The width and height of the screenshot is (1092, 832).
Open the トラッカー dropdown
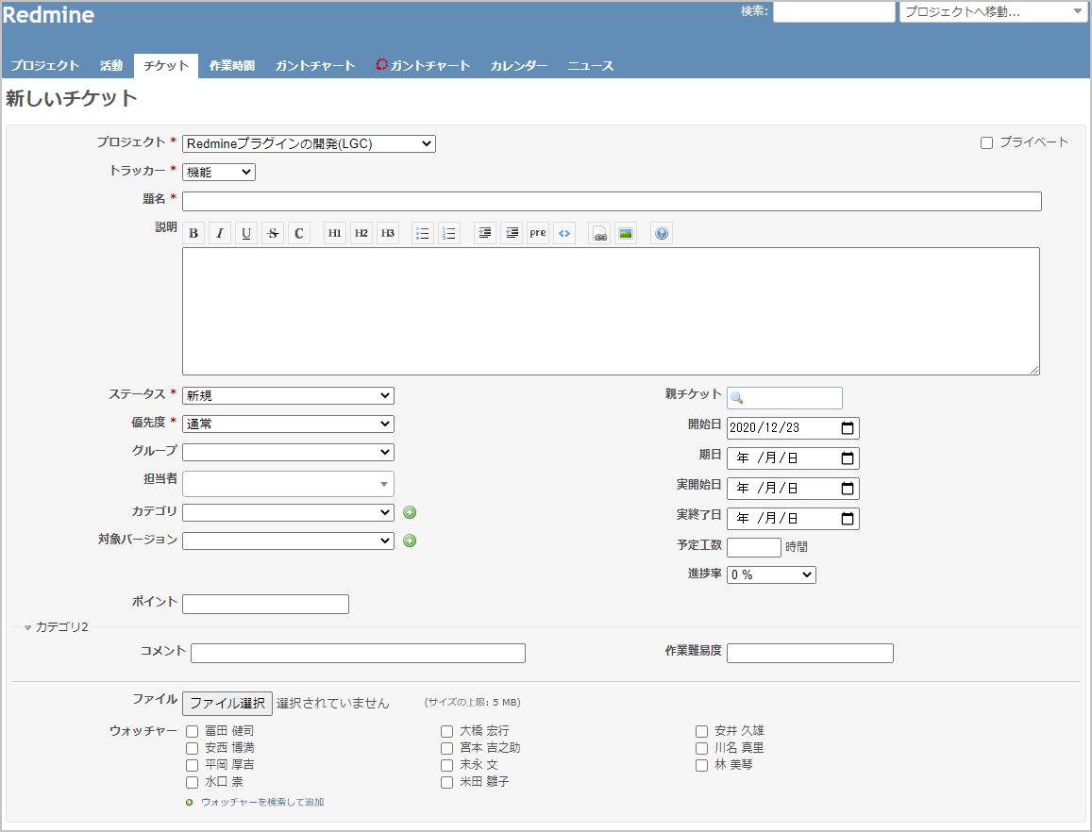click(x=218, y=172)
